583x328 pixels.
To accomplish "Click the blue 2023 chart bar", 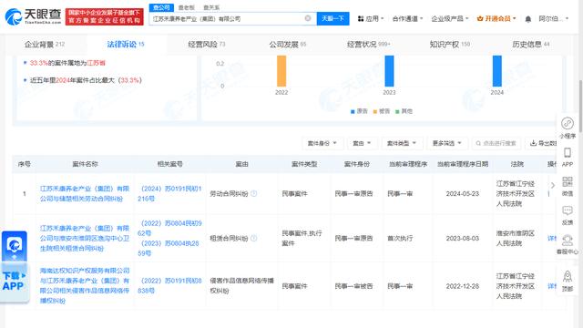I will tap(389, 71).
